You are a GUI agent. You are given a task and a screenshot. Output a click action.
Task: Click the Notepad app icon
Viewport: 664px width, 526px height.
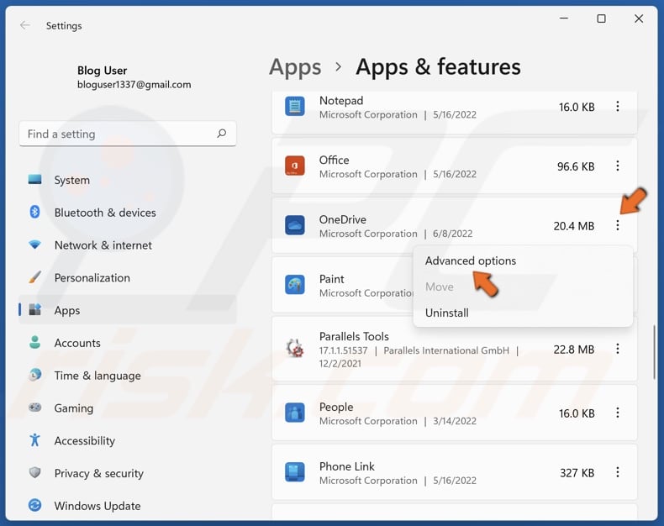tap(295, 107)
